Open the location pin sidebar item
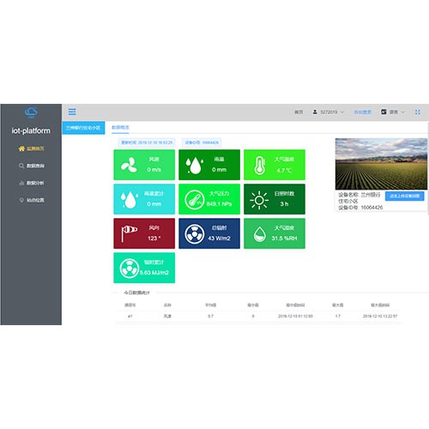The height and width of the screenshot is (429, 429). pos(31,200)
